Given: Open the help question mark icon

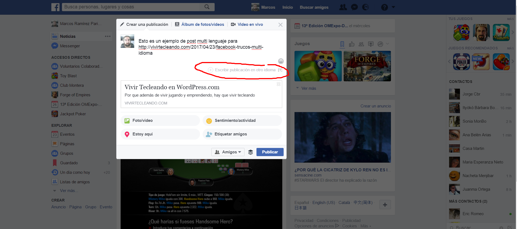Looking at the screenshot, I should (x=384, y=7).
